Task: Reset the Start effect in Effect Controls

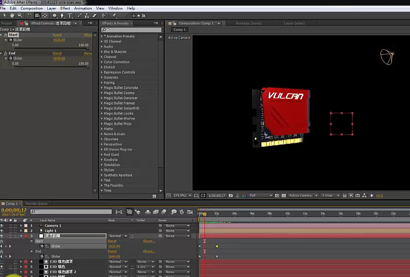Action: [x=57, y=35]
